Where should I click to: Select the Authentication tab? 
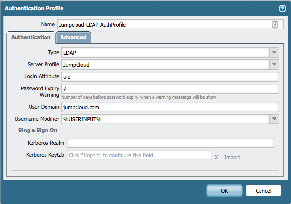coord(31,38)
